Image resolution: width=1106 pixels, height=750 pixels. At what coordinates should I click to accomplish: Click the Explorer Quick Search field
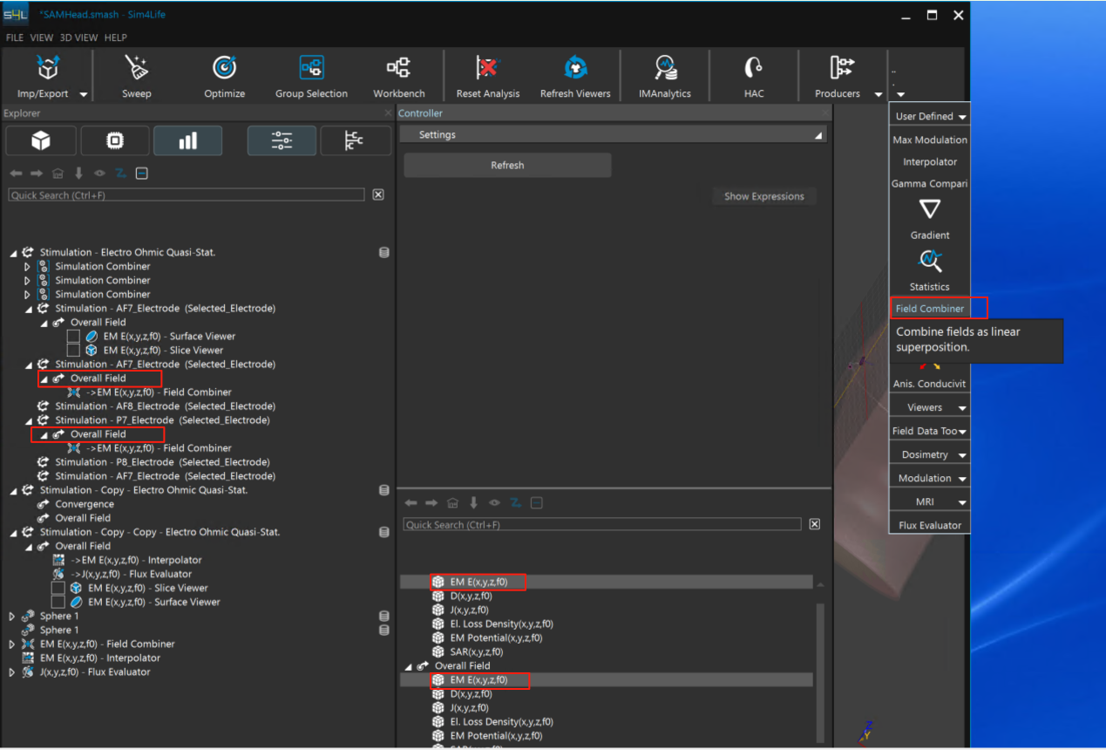(186, 195)
